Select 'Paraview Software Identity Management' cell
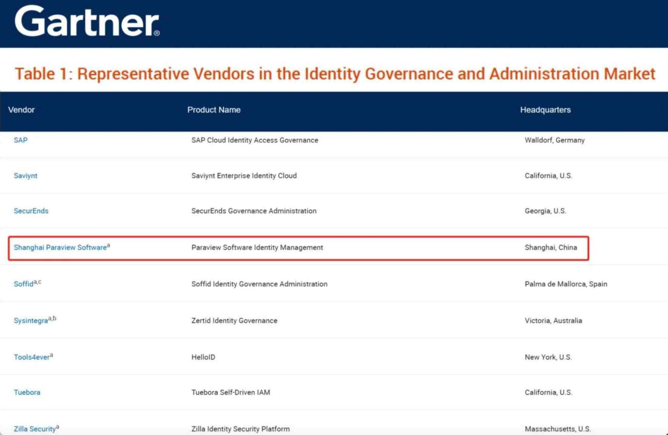Viewport: 668px width, 435px height. 257,247
